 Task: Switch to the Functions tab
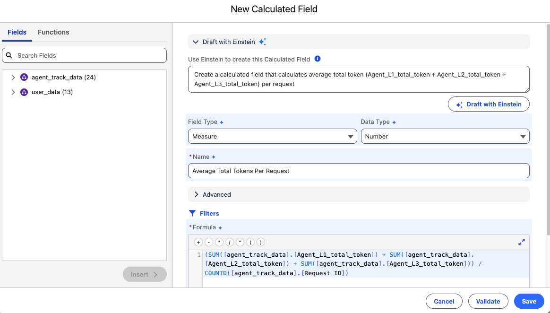[53, 32]
